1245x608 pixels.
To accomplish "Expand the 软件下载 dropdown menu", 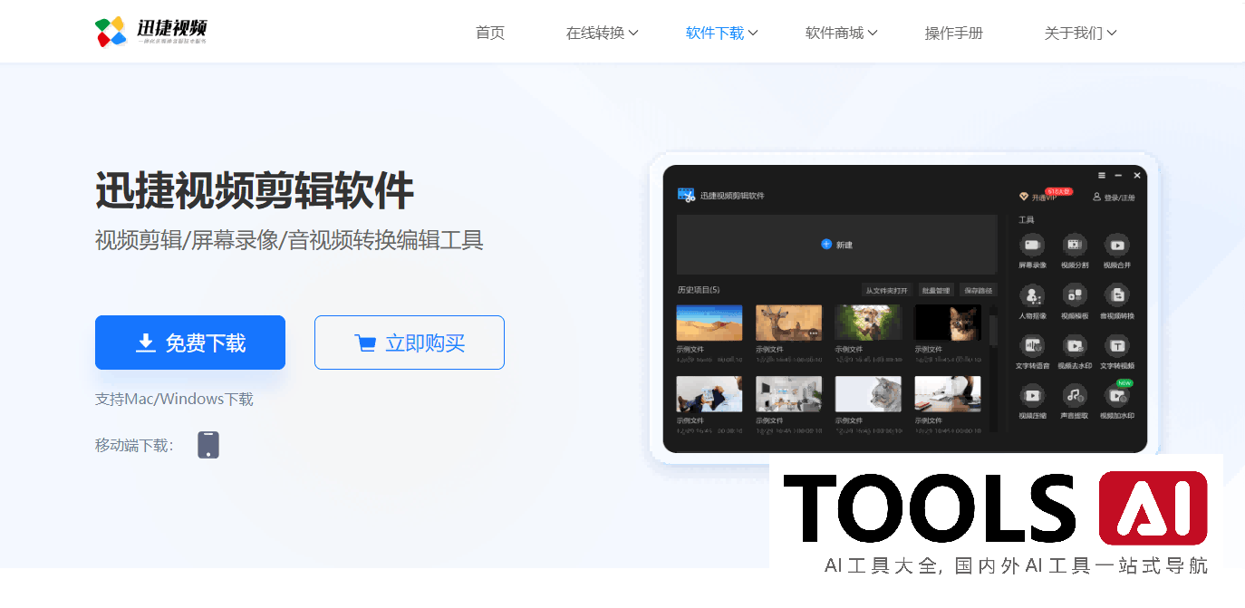I will [x=721, y=34].
